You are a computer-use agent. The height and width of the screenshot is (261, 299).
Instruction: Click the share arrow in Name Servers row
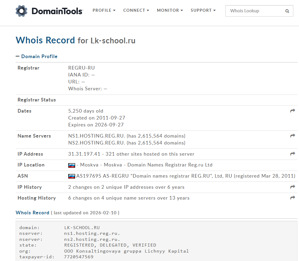(292, 136)
